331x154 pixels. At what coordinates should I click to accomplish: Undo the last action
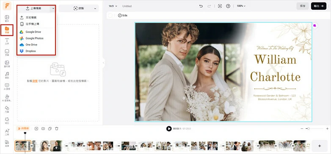[201, 6]
